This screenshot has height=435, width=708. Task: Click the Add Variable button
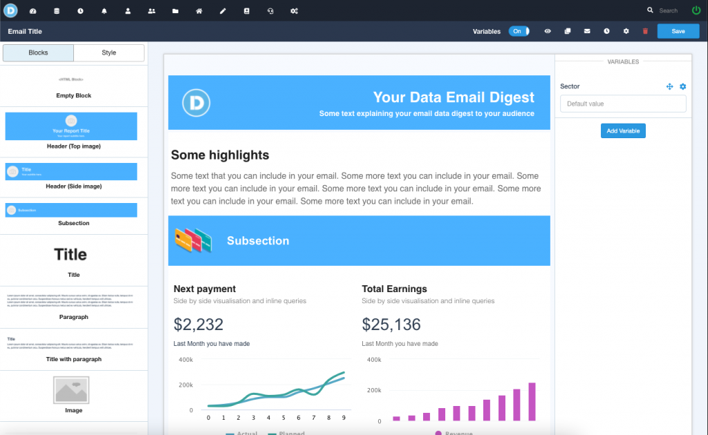[623, 131]
